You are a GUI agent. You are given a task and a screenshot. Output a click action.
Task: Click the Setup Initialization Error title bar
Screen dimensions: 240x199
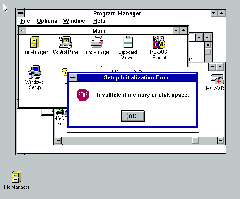pyautogui.click(x=136, y=77)
